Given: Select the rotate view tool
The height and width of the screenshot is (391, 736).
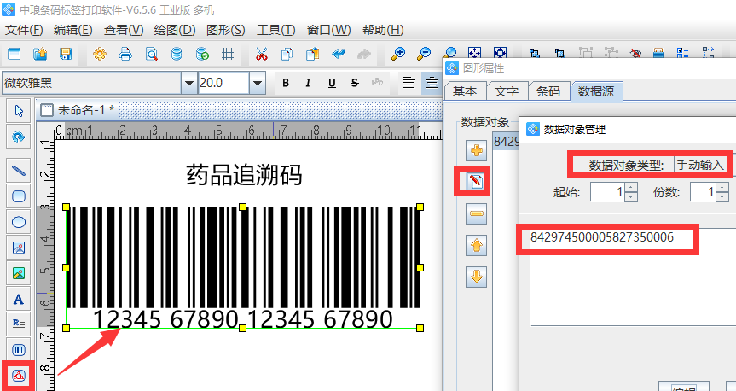Looking at the screenshot, I should (19, 137).
